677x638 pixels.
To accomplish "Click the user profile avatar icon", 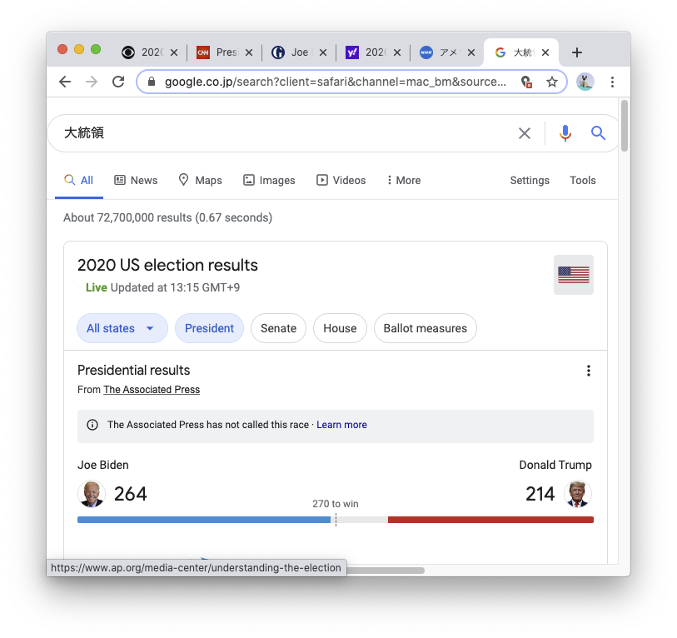I will pyautogui.click(x=585, y=82).
